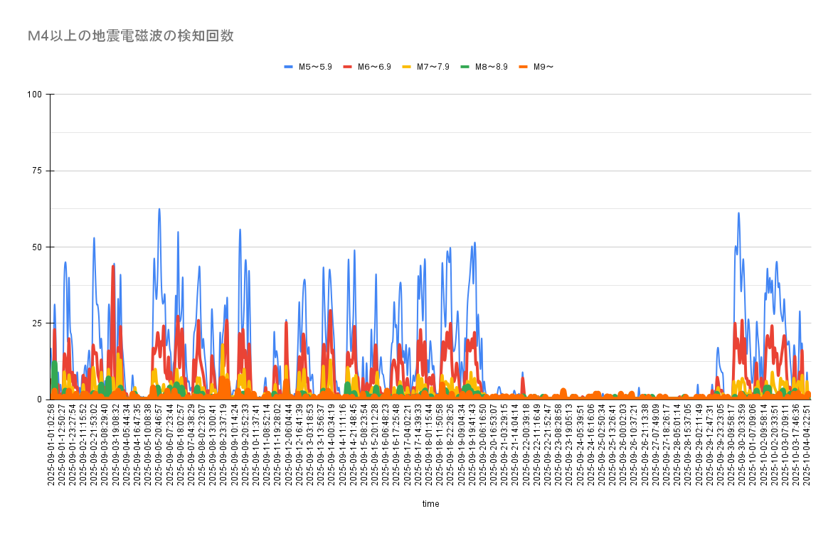This screenshot has height=536, width=838.
Task: Select the M8〜8.9 legend label
Action: tap(492, 67)
